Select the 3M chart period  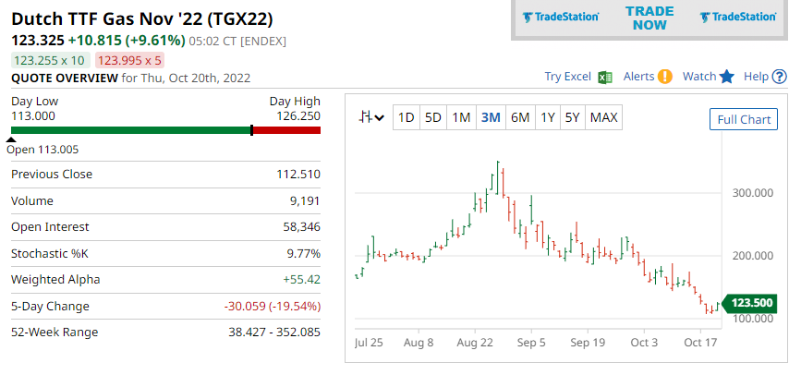491,117
